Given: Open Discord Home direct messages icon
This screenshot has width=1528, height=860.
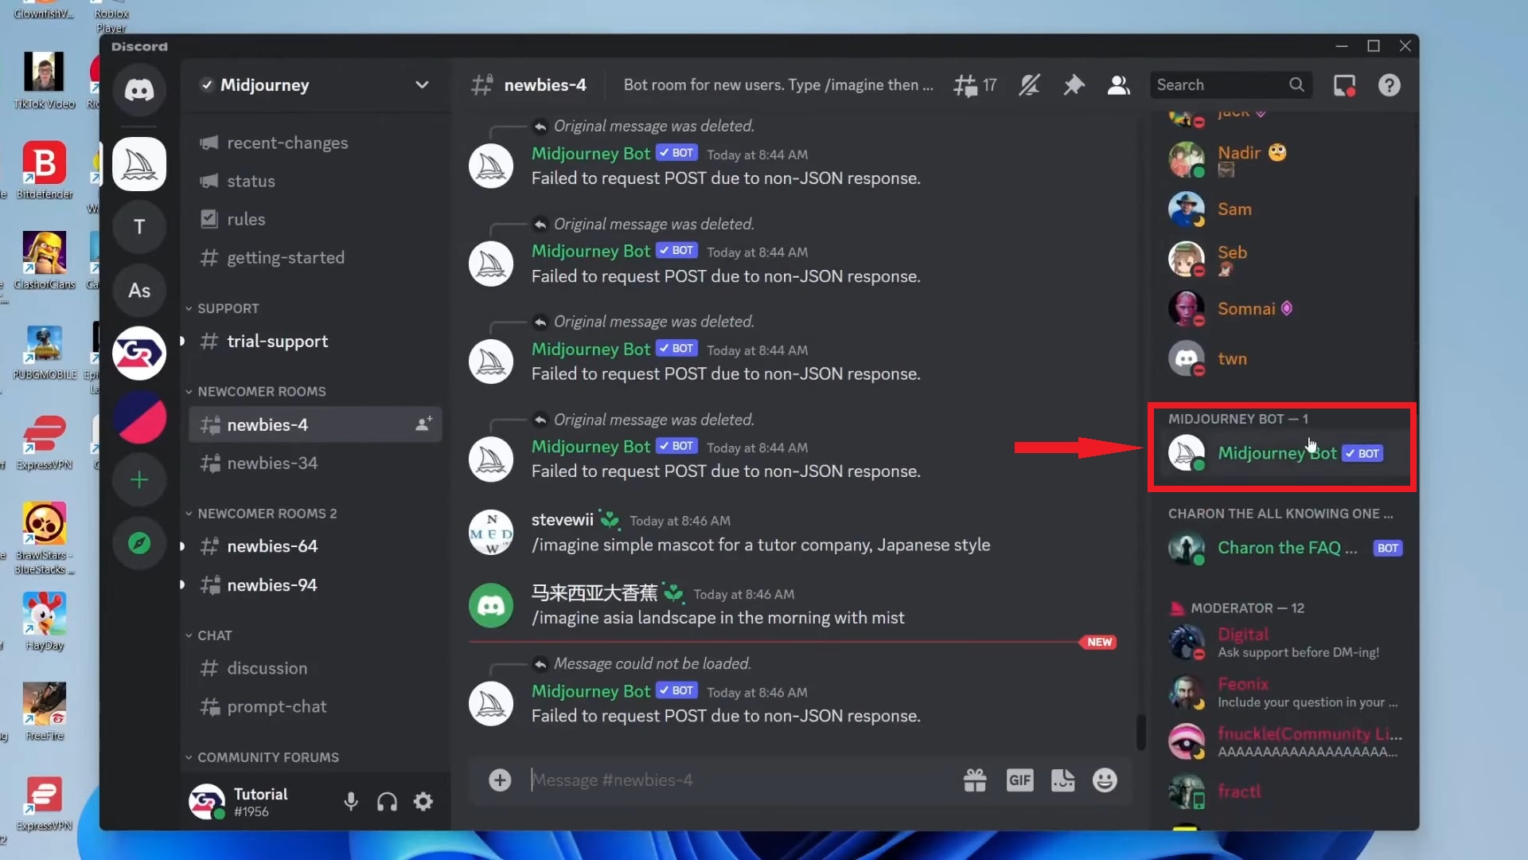Looking at the screenshot, I should click(x=139, y=90).
